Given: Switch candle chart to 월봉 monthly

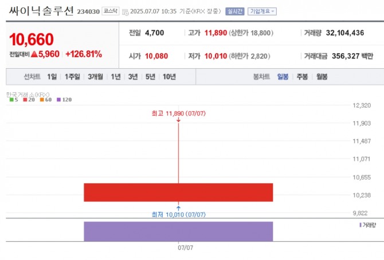Looking at the screenshot, I should [322, 77].
